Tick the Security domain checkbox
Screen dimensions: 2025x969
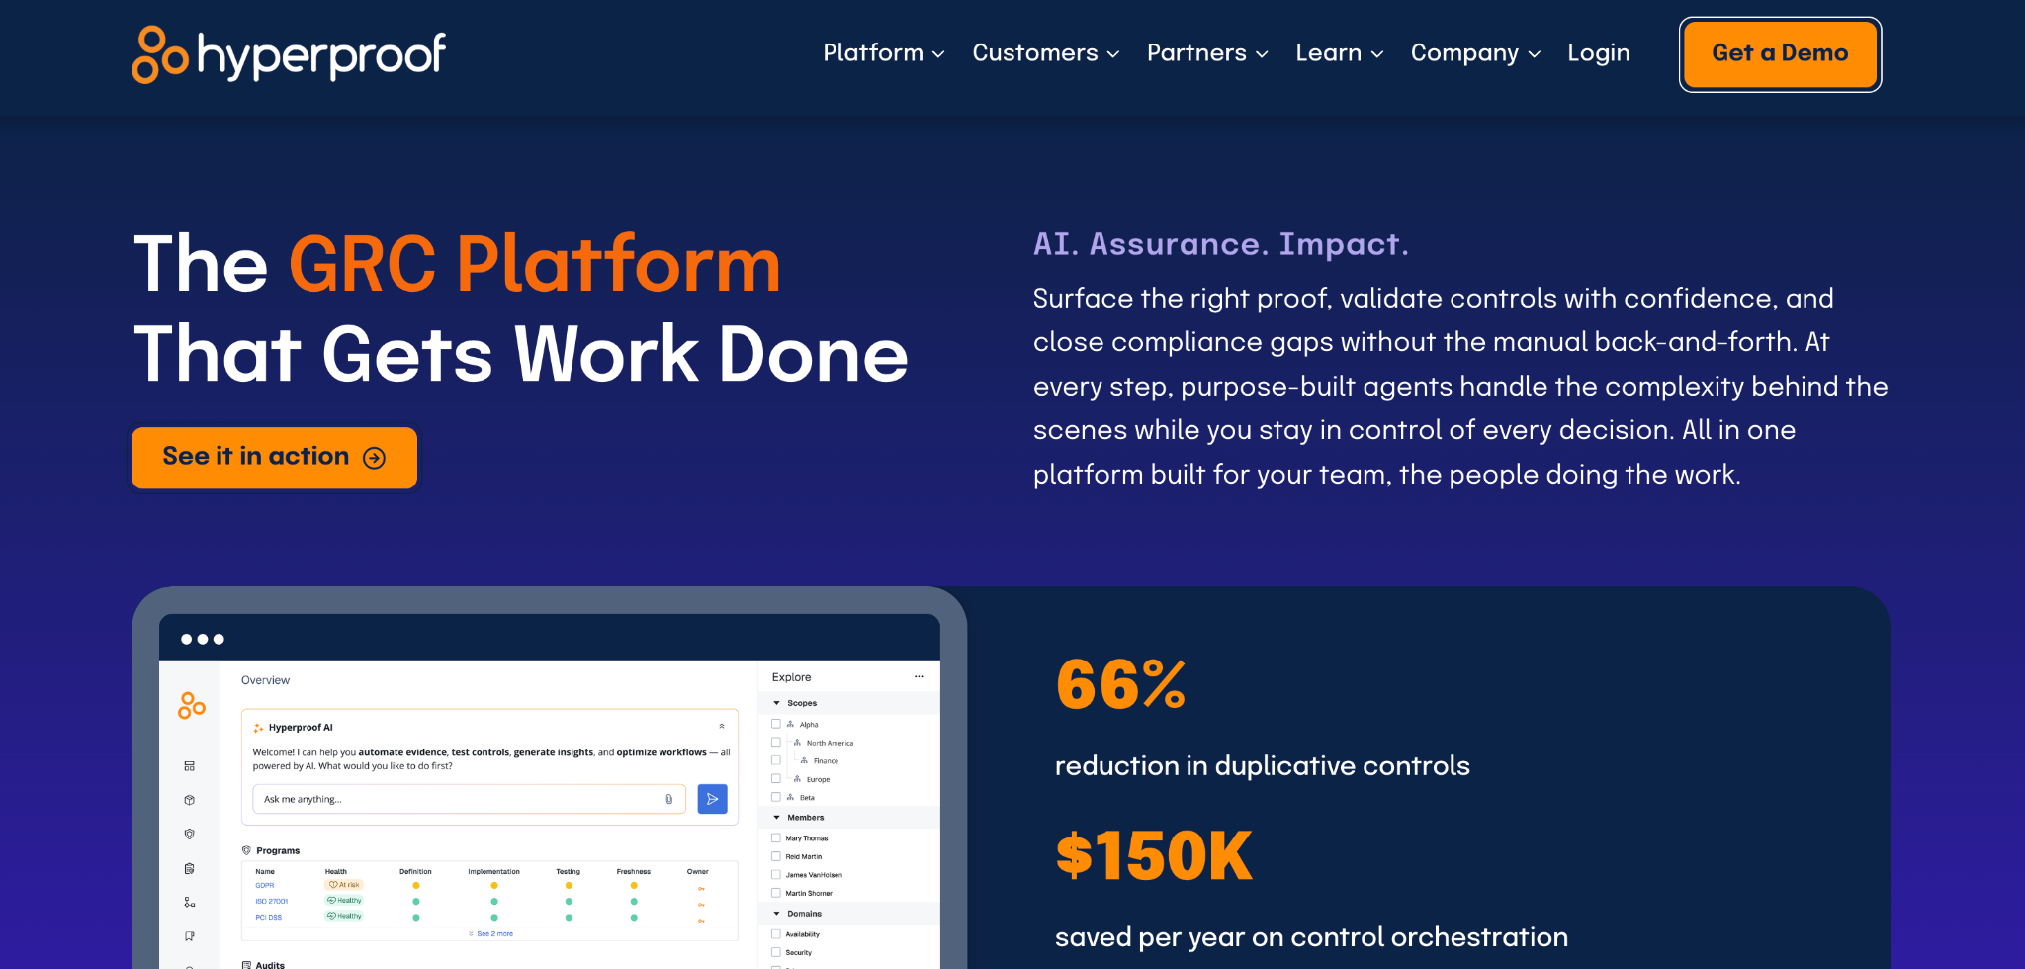click(x=776, y=952)
